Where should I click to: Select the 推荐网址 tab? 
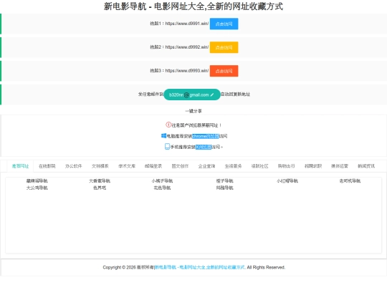[x=21, y=166]
